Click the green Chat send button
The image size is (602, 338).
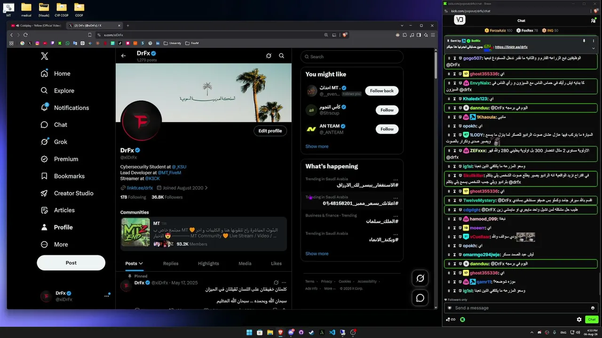592,320
